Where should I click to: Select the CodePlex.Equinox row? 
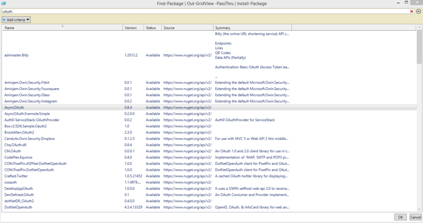coord(209,157)
